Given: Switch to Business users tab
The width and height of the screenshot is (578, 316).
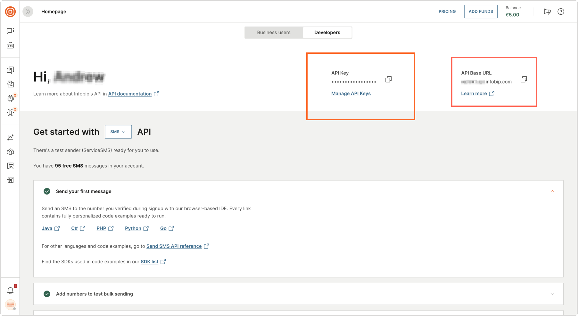Looking at the screenshot, I should [274, 32].
